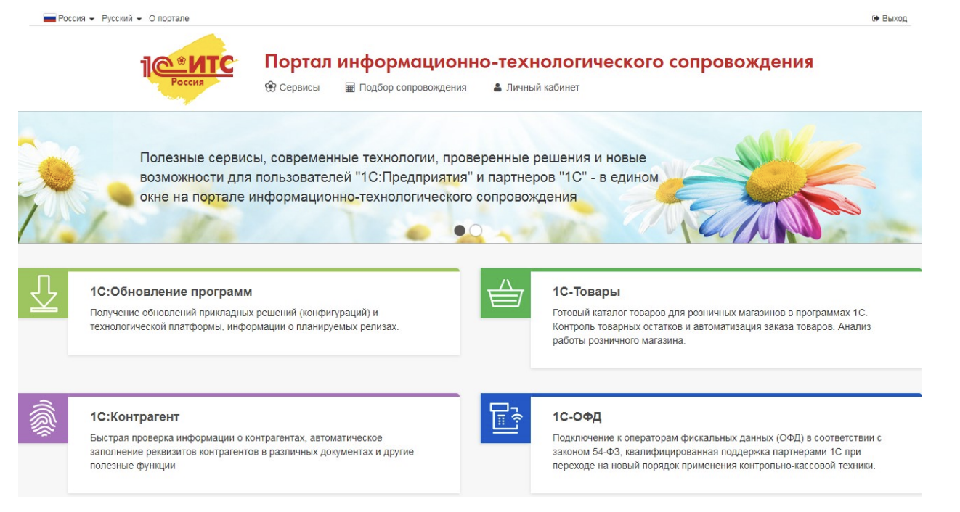The width and height of the screenshot is (960, 512).
Task: Open the 1С-ОФД service title
Action: coord(577,417)
